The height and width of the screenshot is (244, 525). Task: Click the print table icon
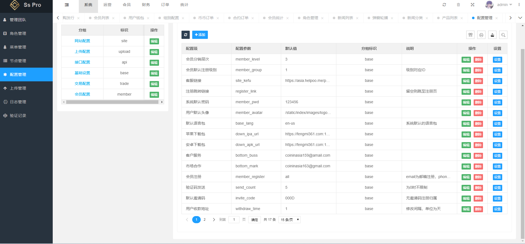pyautogui.click(x=481, y=35)
